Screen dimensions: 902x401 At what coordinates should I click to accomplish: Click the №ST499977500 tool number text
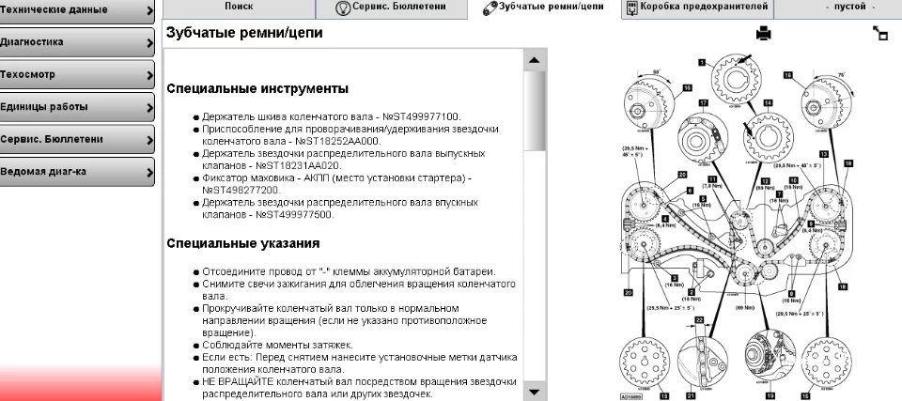(x=294, y=215)
